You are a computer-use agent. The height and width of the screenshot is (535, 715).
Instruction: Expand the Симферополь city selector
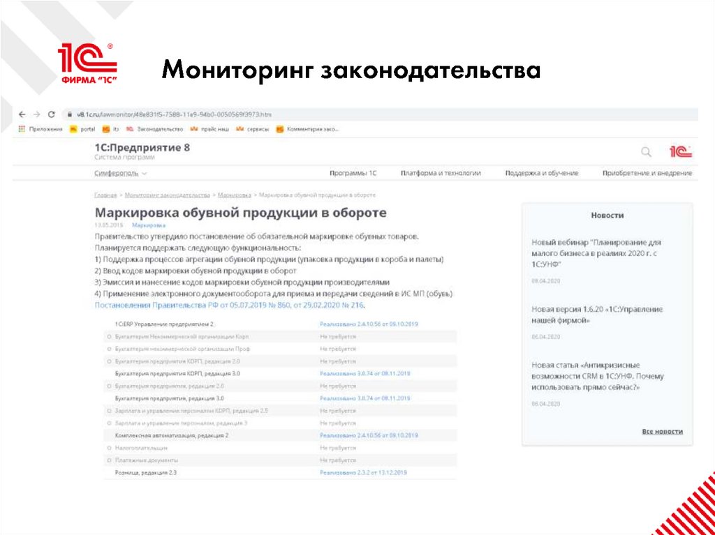pyautogui.click(x=121, y=173)
